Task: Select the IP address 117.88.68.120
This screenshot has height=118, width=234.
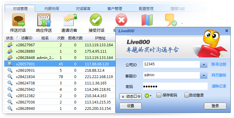Action: pyautogui.click(x=97, y=64)
